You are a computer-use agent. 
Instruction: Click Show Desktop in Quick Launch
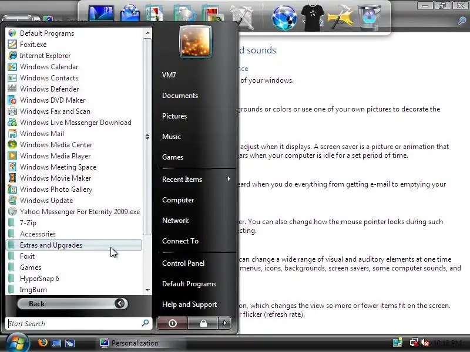click(x=56, y=343)
